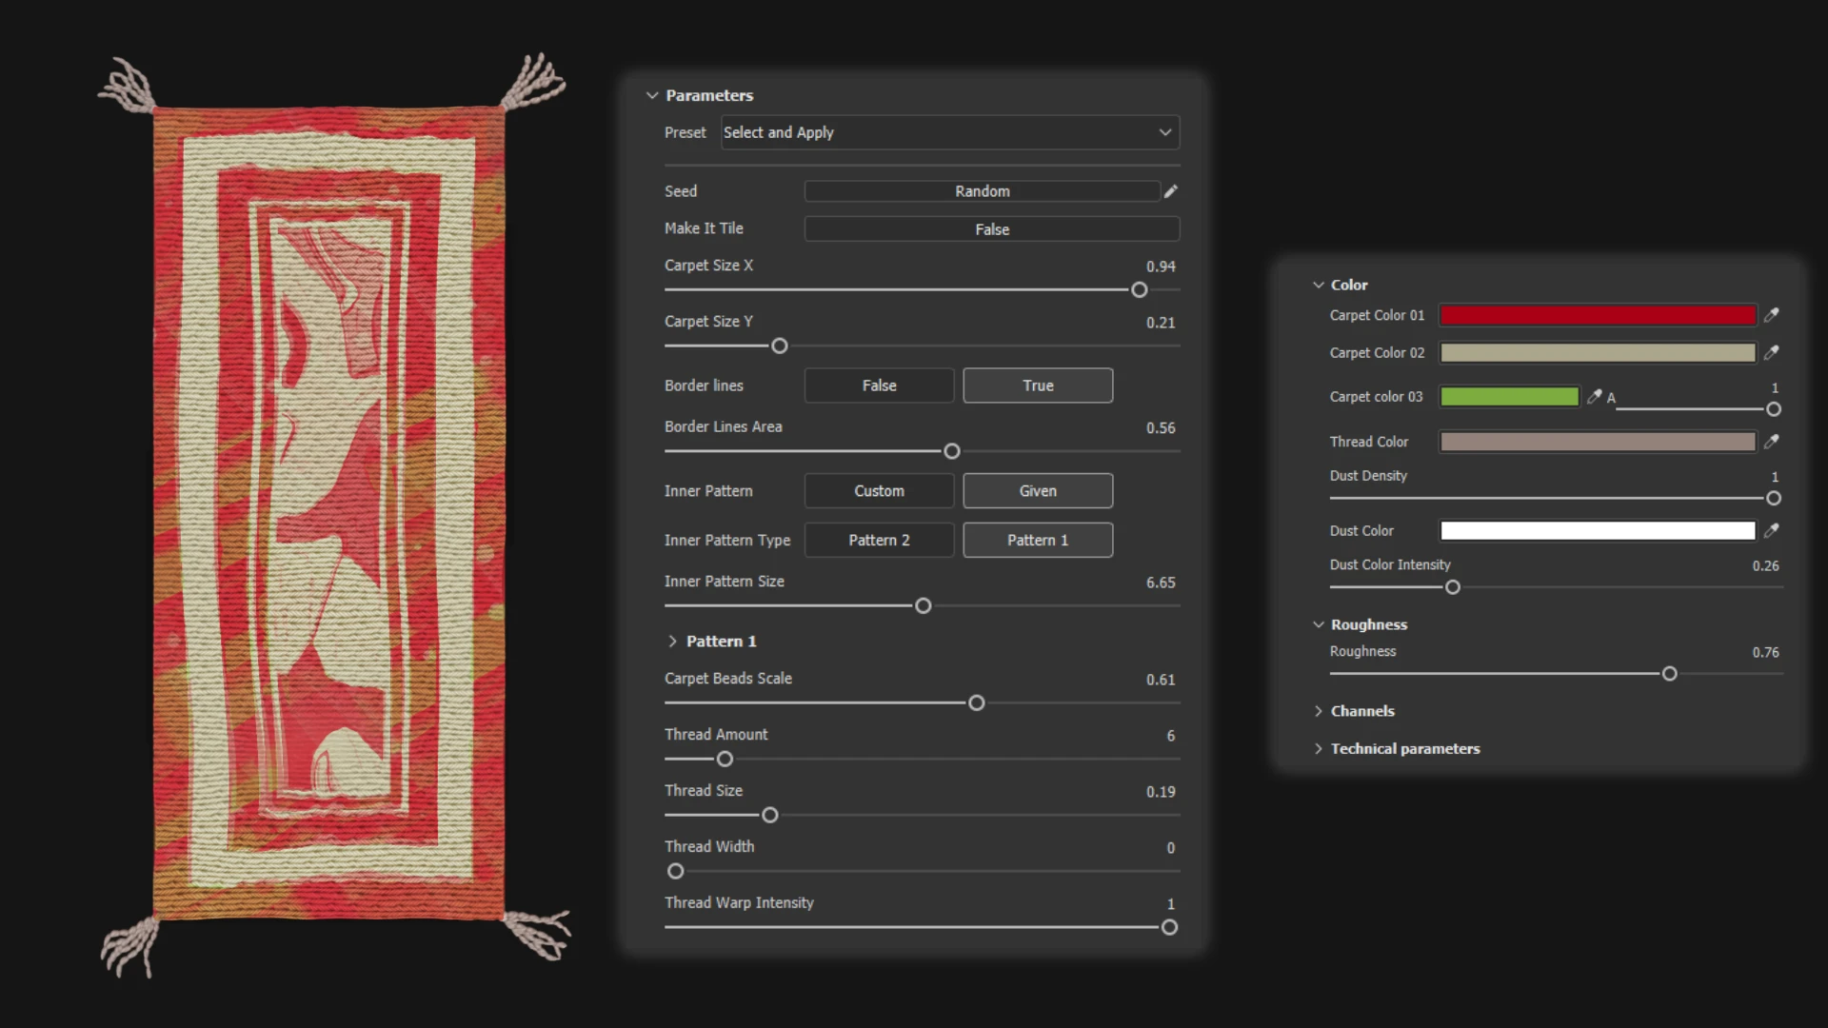The height and width of the screenshot is (1028, 1828).
Task: Open the Carpet Color 01 red swatch
Action: tap(1598, 315)
